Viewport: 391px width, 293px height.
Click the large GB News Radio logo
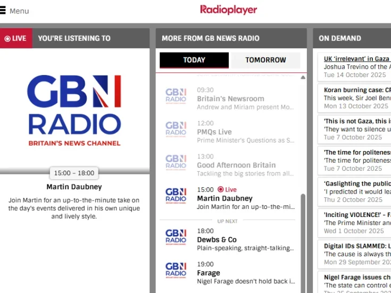[74, 111]
